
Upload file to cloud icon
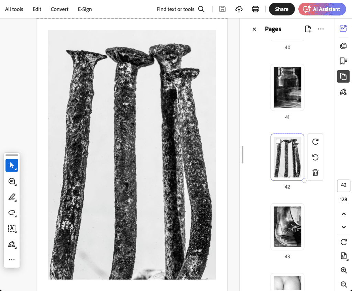point(239,9)
